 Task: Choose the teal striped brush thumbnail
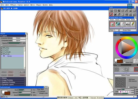[118, 24]
